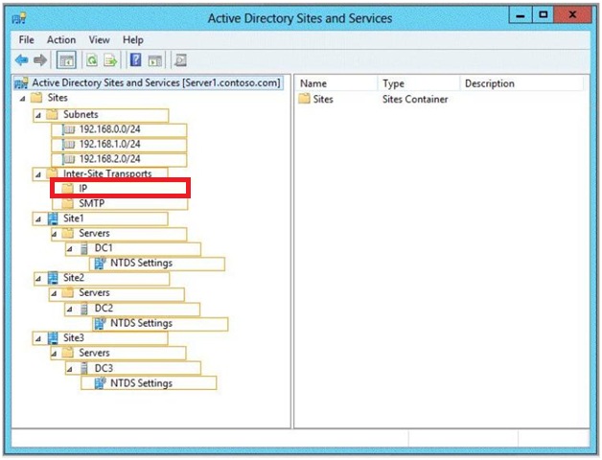Collapse the DC2 node
Screen dimensions: 602x460
pyautogui.click(x=69, y=310)
